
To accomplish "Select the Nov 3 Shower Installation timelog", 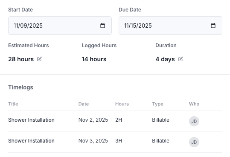I will 115,142.
